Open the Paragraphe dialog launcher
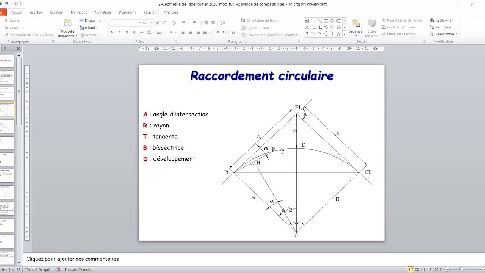The height and width of the screenshot is (273, 485). (299, 42)
